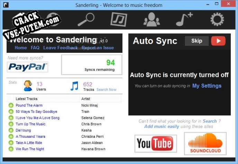
Task: Open the Search magnifier icon in toolbar
Action: (x=86, y=19)
